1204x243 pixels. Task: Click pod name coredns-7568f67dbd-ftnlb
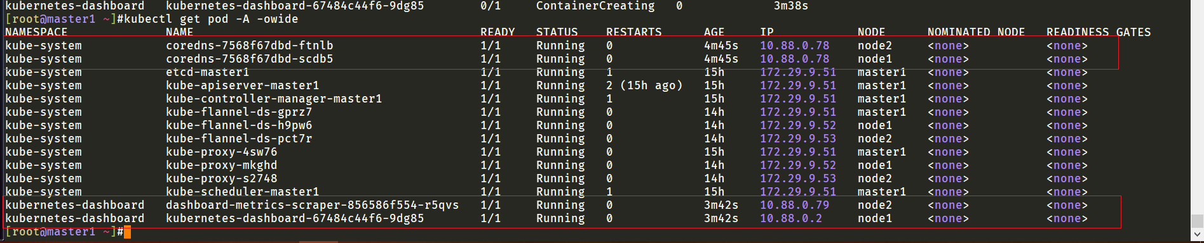tap(250, 46)
